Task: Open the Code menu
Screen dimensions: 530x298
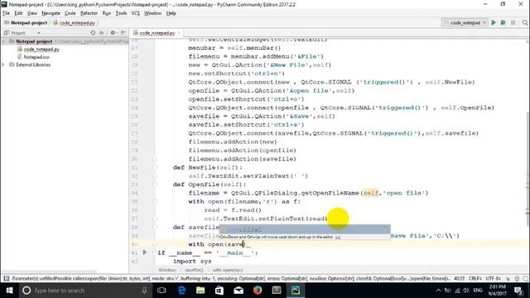Action: coord(70,13)
